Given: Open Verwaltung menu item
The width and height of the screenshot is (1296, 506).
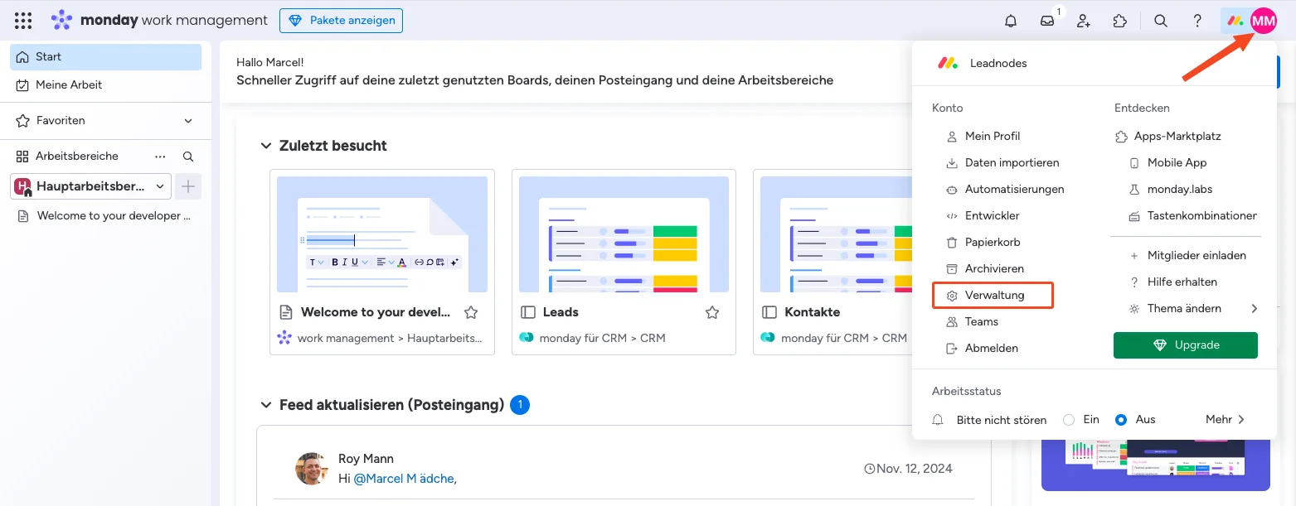Looking at the screenshot, I should 993,295.
